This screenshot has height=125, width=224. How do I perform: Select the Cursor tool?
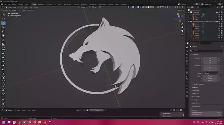pos(3,19)
